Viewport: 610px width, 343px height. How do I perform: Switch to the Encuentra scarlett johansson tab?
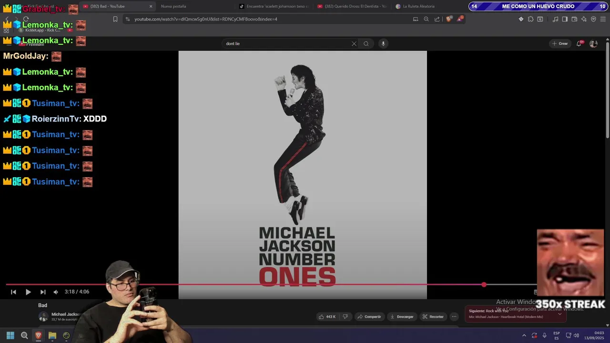tap(274, 6)
